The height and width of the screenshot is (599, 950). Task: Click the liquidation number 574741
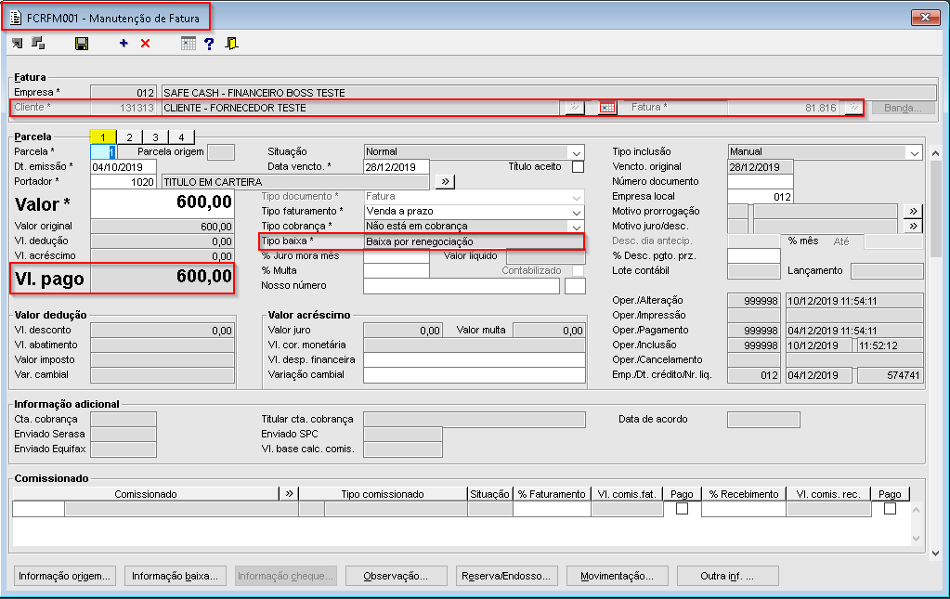pyautogui.click(x=891, y=375)
